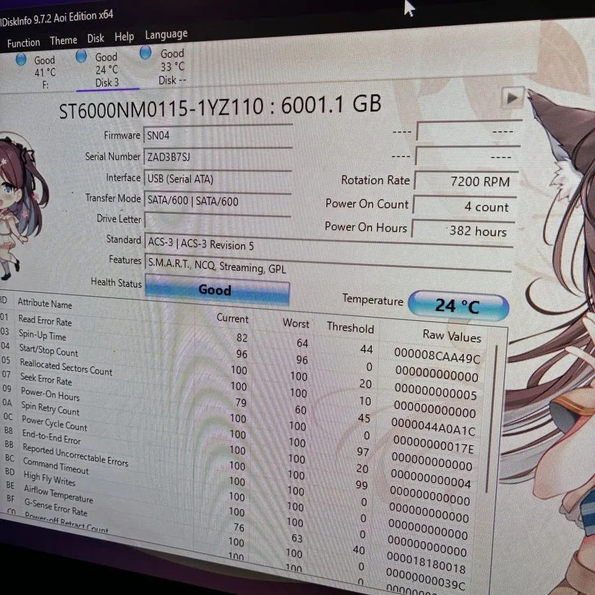This screenshot has height=595, width=595.
Task: Click the blue status orb beside 33 °C
Action: [x=145, y=53]
